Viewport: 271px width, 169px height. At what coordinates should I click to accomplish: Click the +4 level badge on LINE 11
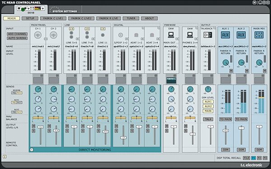(103, 29)
